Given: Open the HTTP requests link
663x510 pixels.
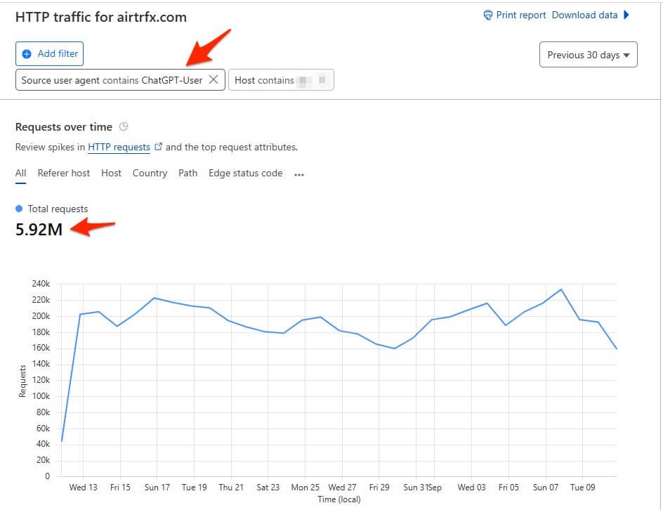Looking at the screenshot, I should (119, 148).
